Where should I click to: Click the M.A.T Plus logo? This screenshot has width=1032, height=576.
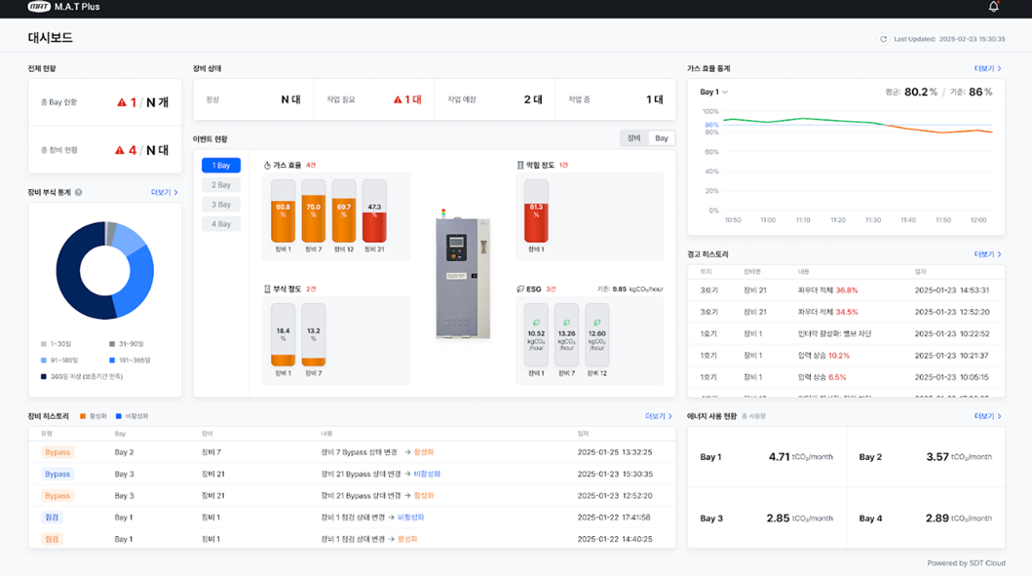[x=39, y=7]
